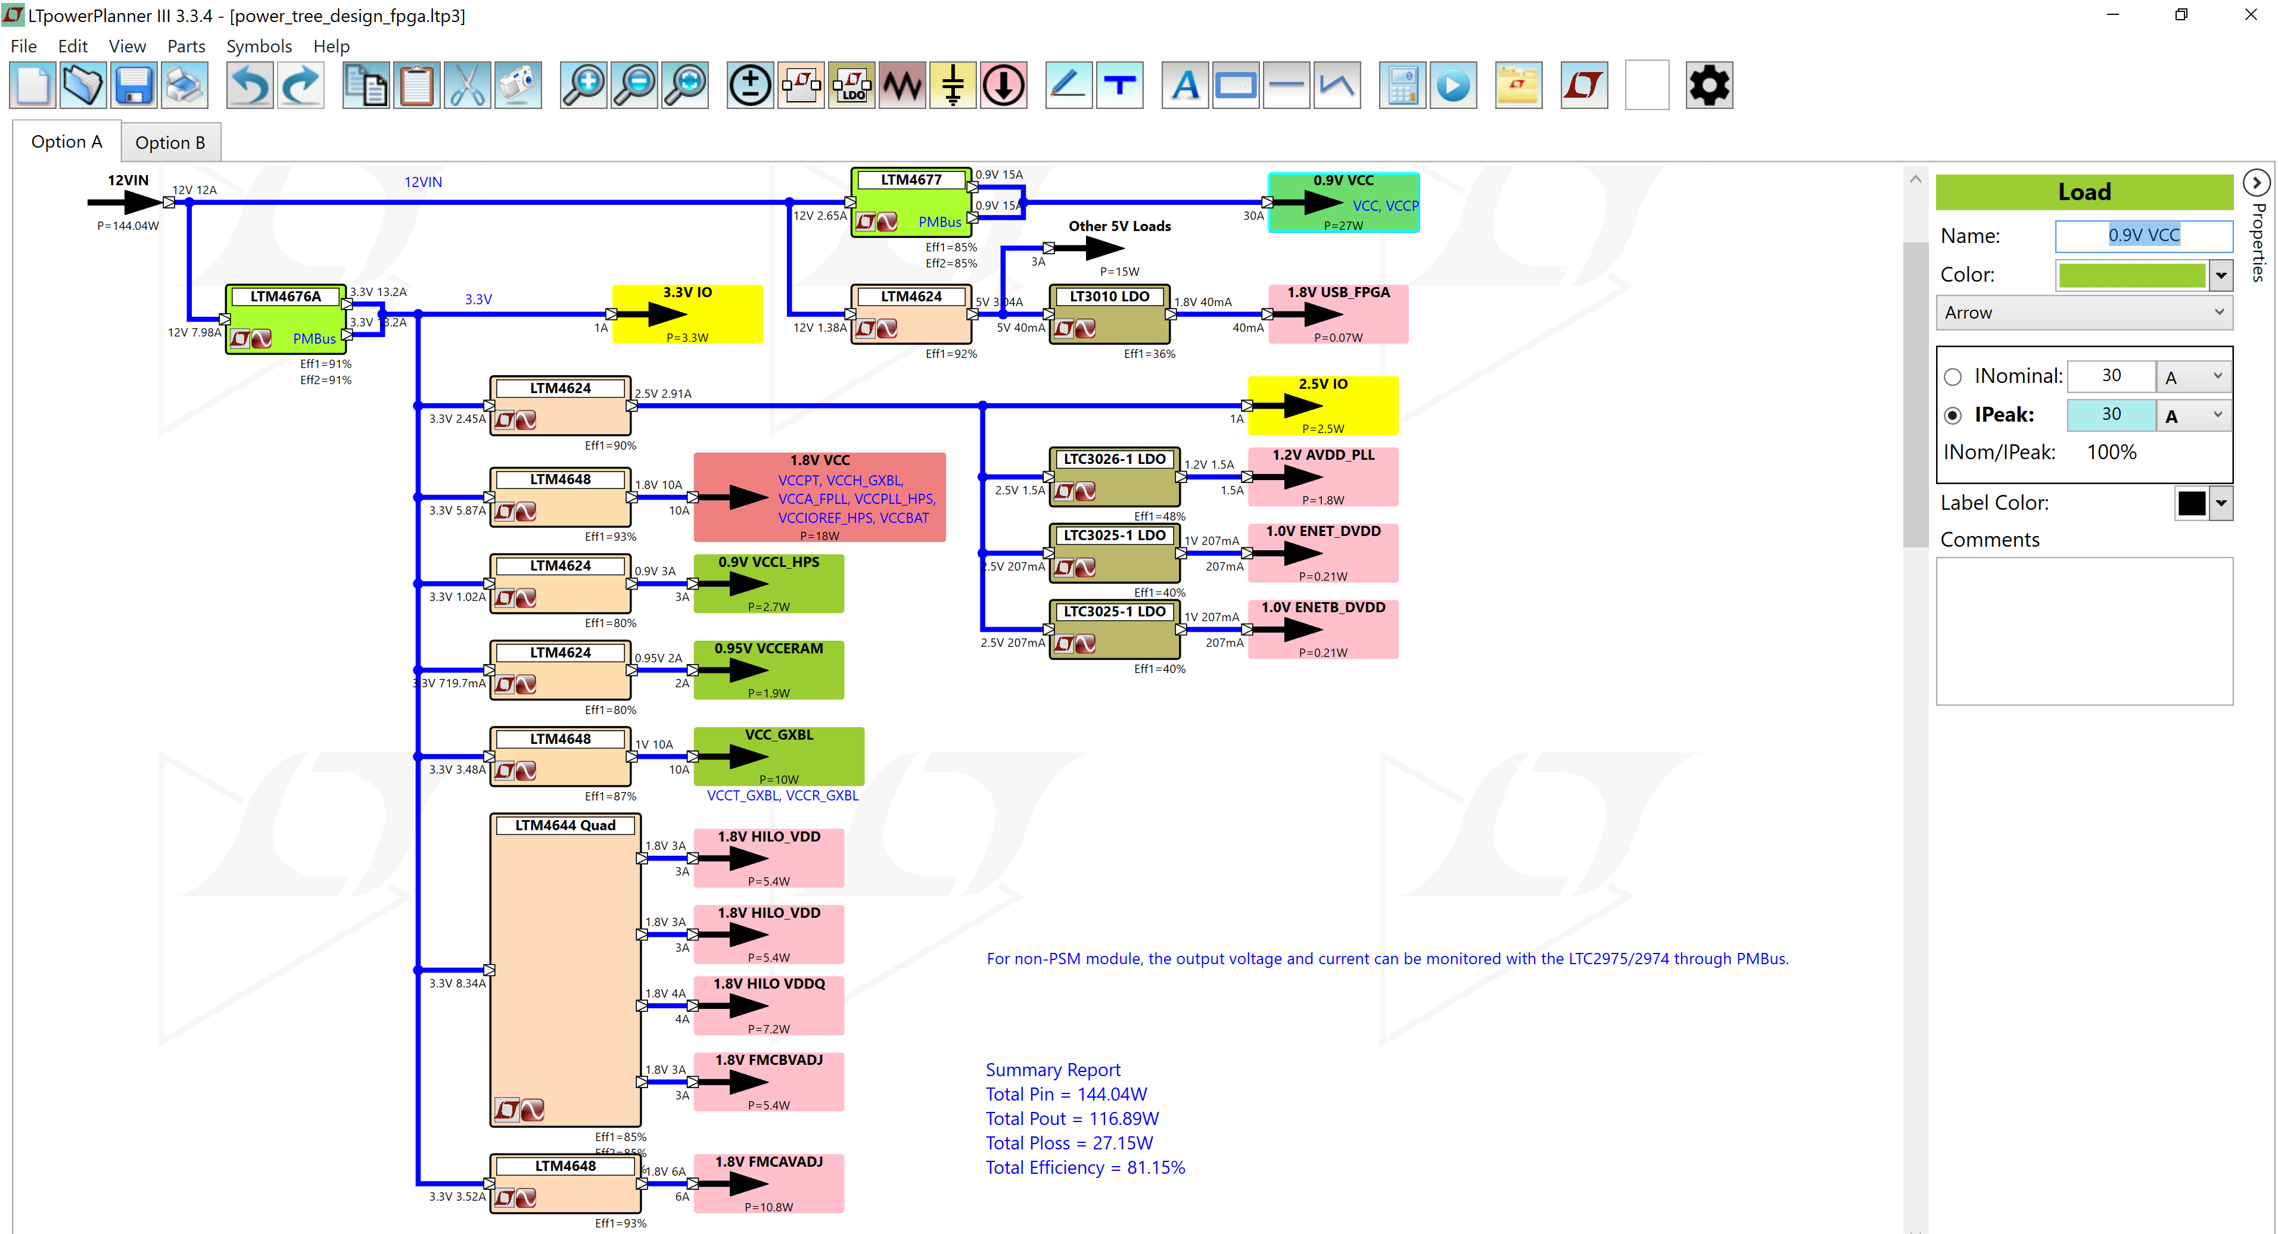
Task: Open the Parts menu
Action: coord(186,46)
